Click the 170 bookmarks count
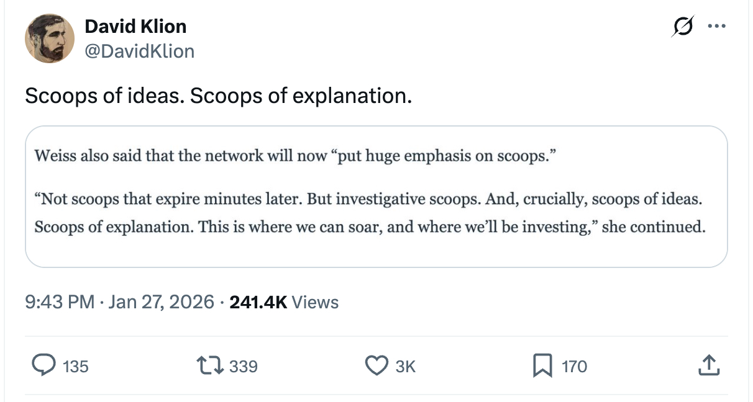 (x=574, y=367)
